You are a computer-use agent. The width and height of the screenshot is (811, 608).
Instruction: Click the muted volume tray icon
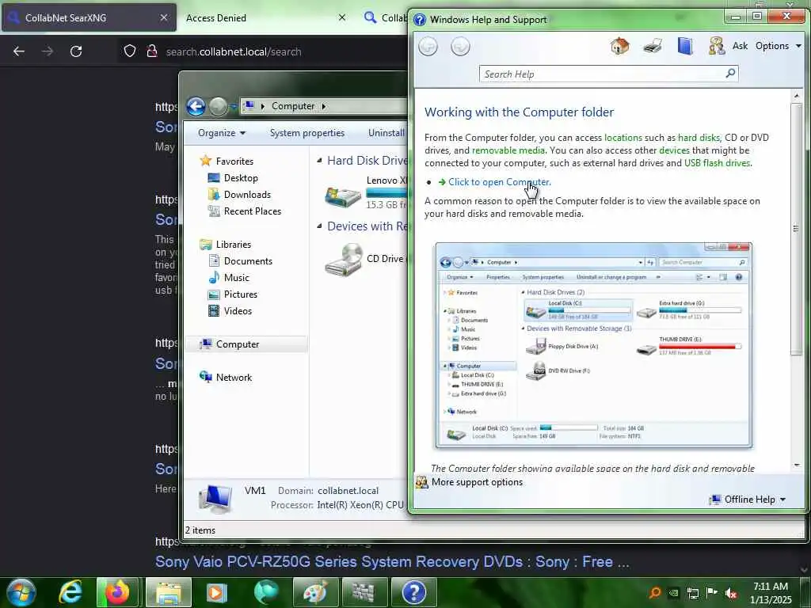coord(731,593)
